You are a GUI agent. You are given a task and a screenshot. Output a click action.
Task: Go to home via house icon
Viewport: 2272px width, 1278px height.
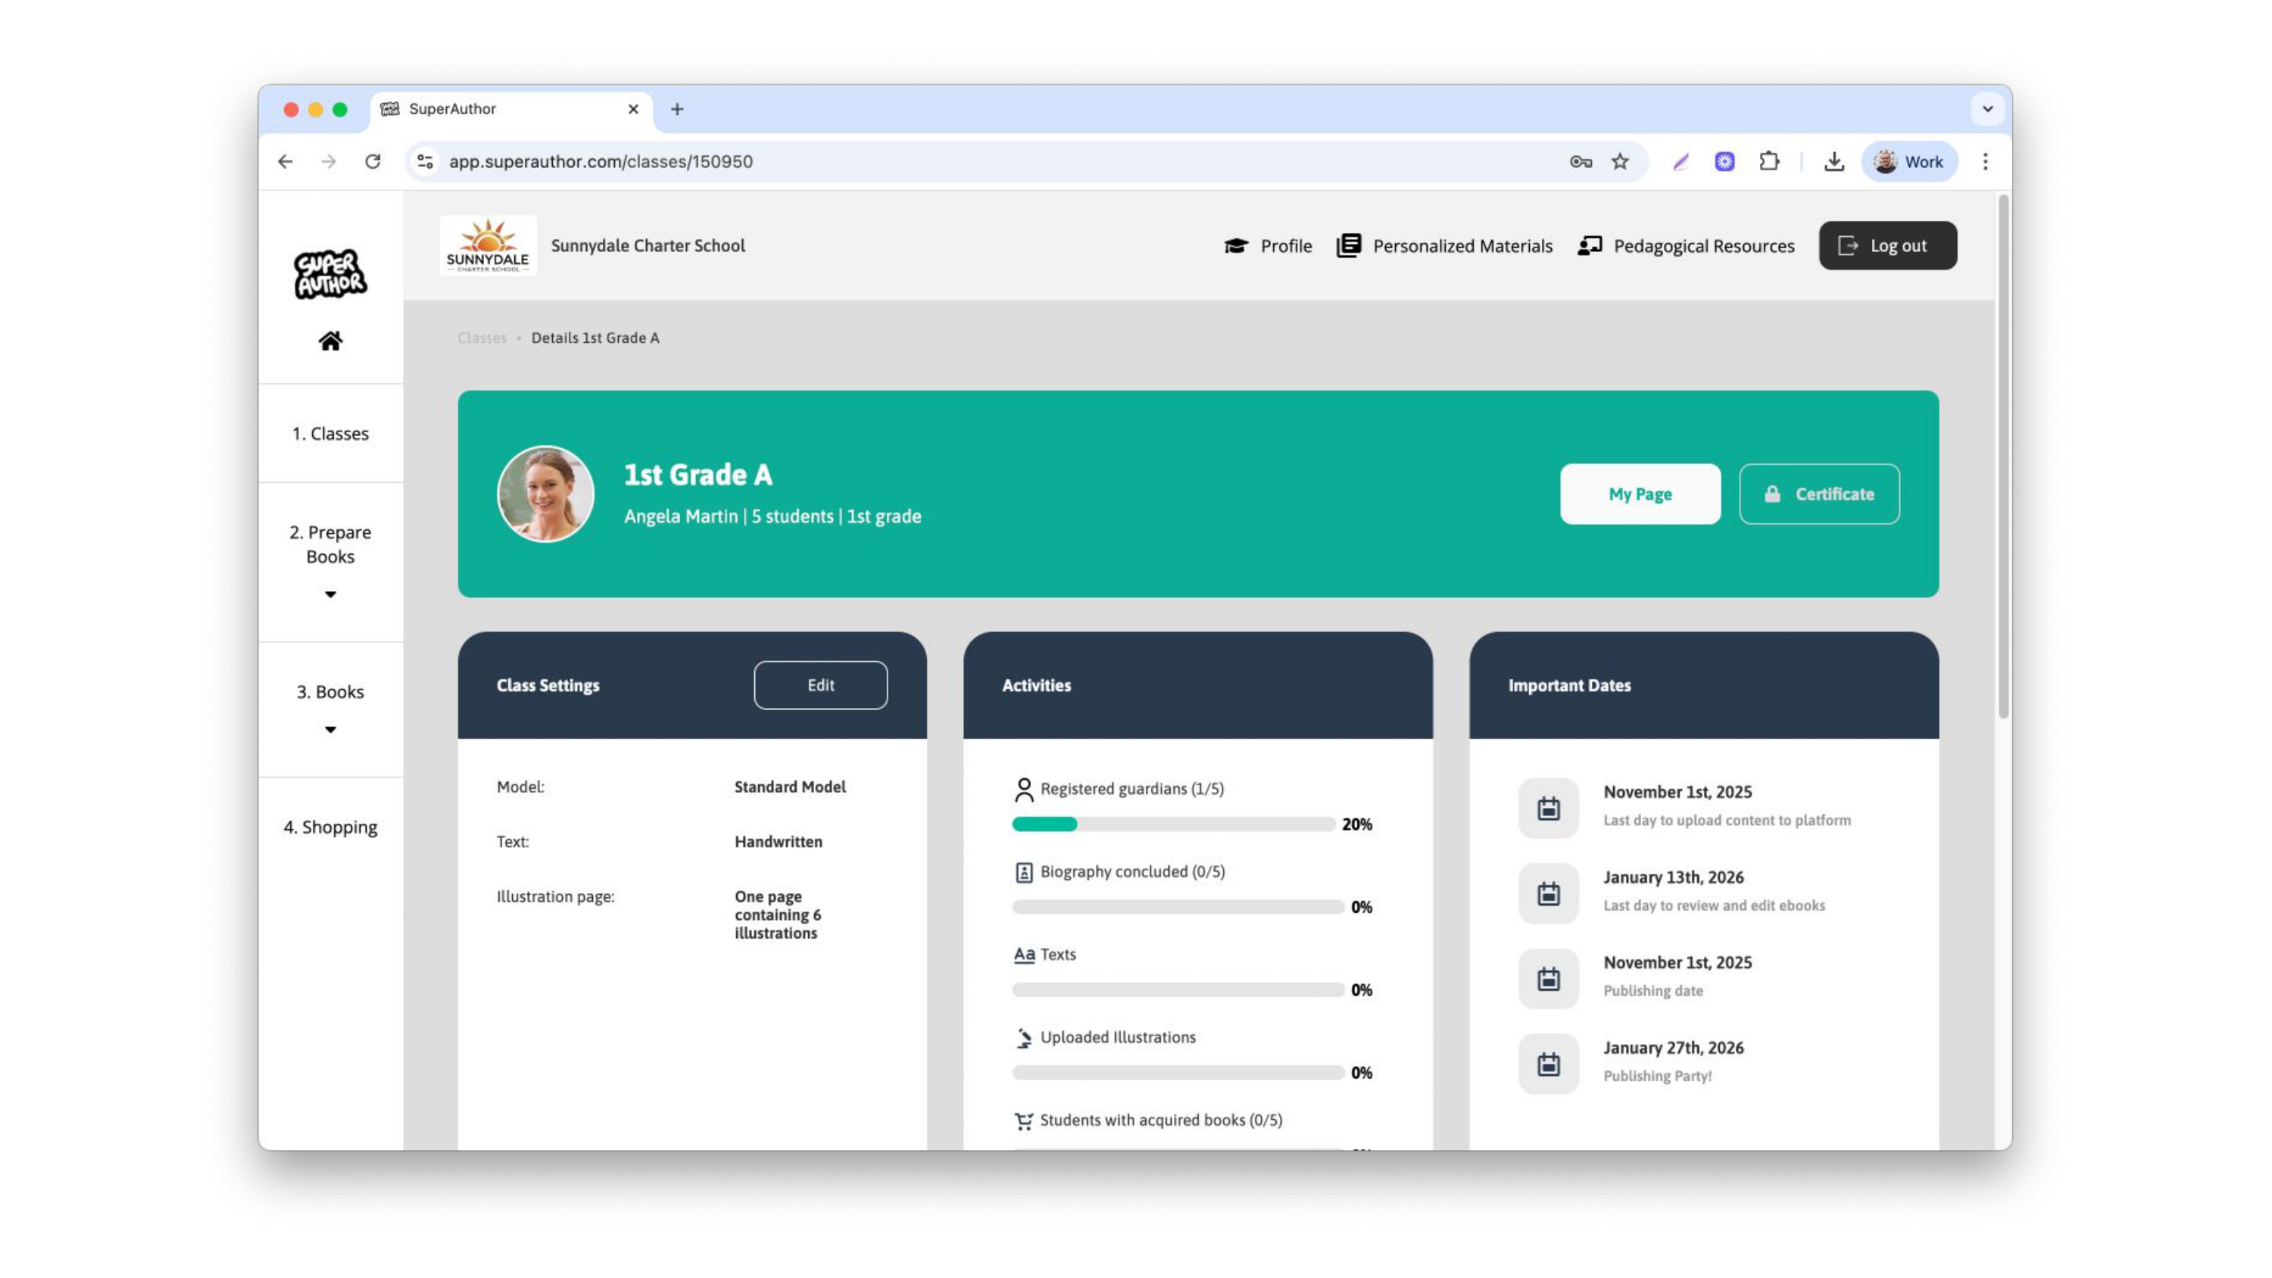click(330, 341)
